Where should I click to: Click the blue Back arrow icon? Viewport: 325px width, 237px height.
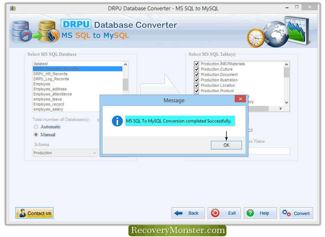178,213
